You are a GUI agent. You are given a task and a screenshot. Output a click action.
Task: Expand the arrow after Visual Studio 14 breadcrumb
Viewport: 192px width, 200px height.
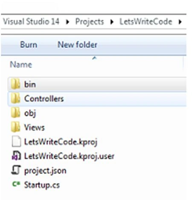[67, 22]
